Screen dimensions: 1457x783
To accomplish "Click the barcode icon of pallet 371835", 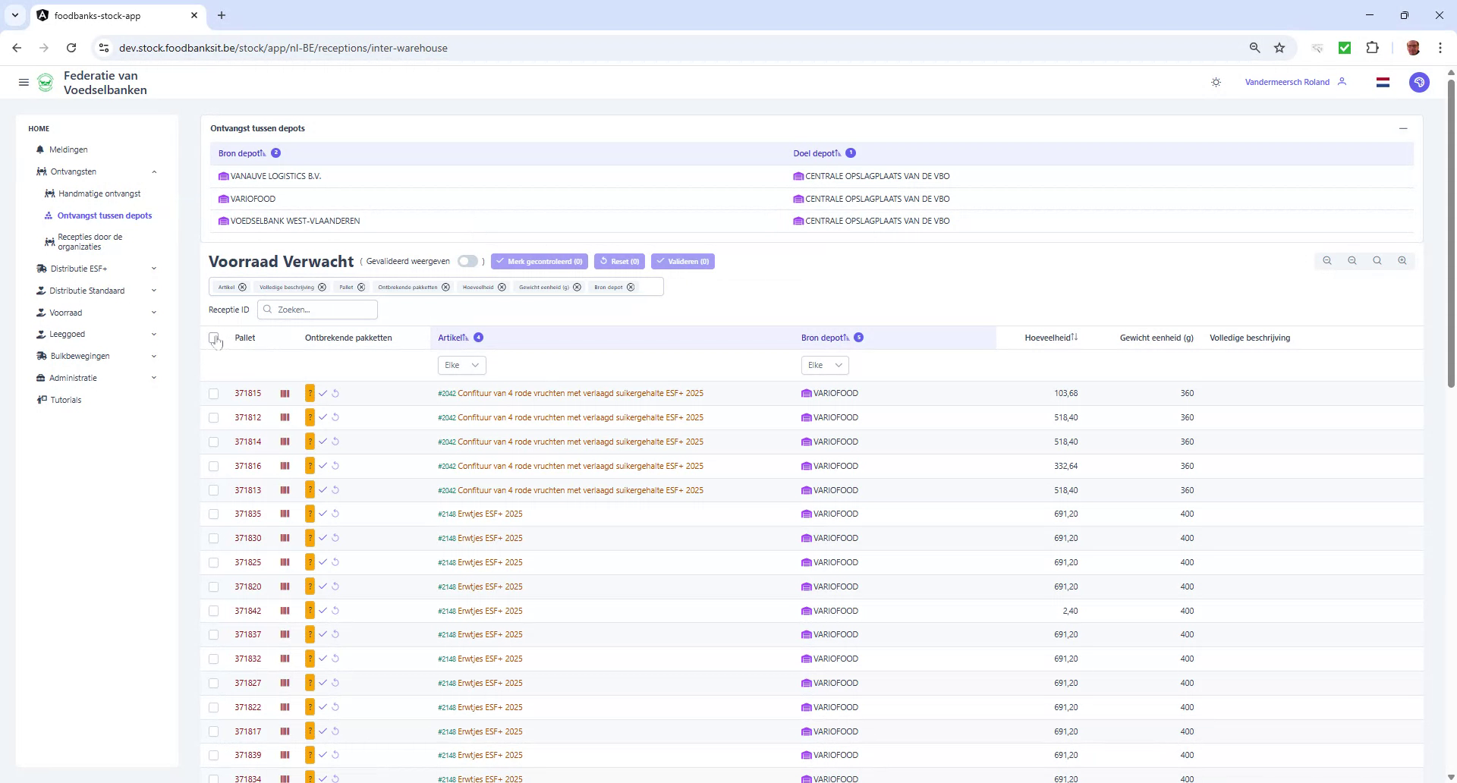I will tap(285, 514).
